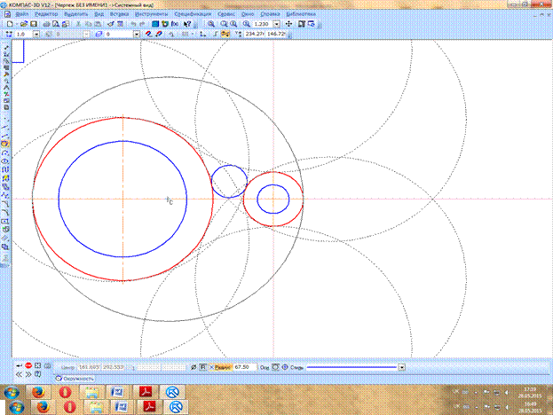Stop the current command with red STOP

pyautogui.click(x=28, y=365)
